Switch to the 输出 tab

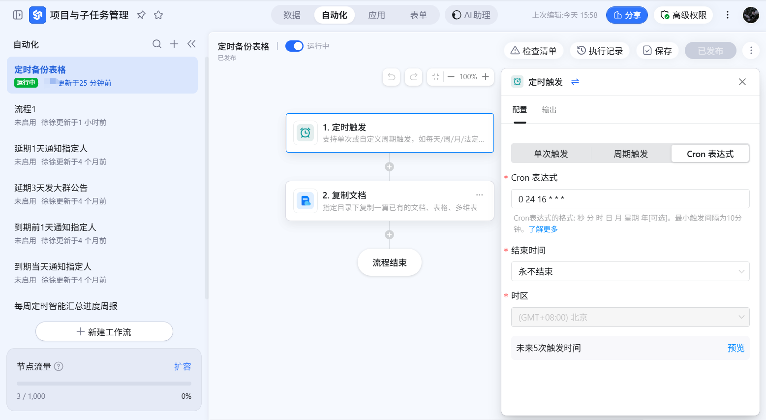549,110
